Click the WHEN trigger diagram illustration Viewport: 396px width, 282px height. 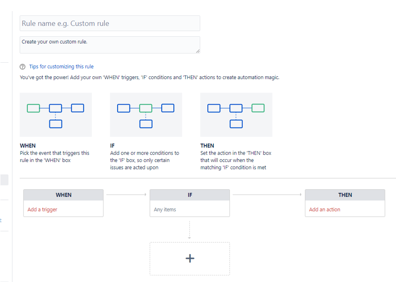[x=56, y=114]
